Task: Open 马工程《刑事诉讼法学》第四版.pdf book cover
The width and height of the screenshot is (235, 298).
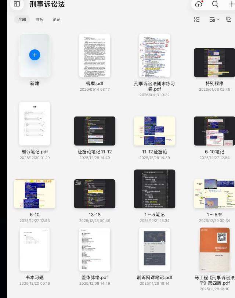Action: coord(214,249)
